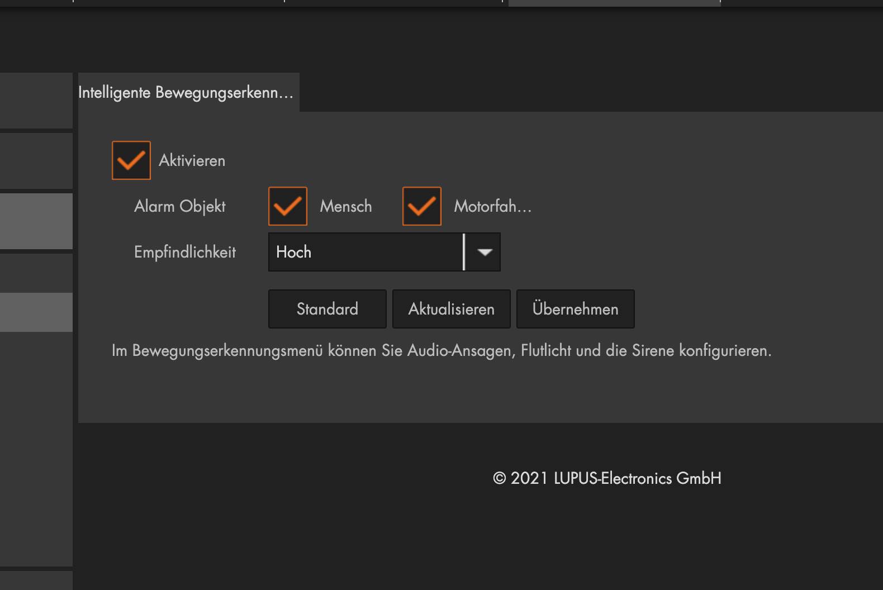Uncheck the Mensch alarm object

click(x=288, y=206)
